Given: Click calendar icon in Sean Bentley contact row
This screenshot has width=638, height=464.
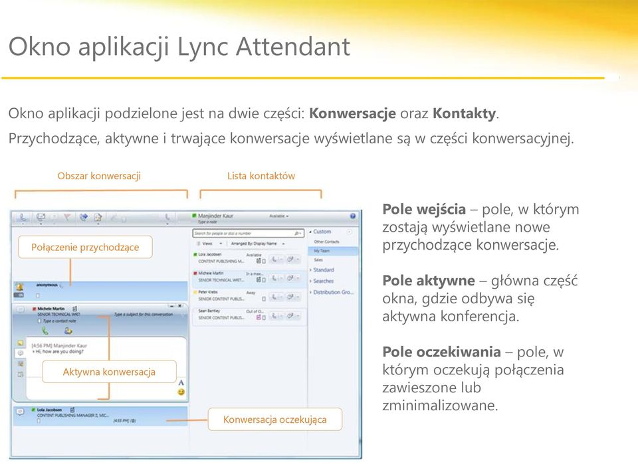Looking at the screenshot, I should 259,317.
